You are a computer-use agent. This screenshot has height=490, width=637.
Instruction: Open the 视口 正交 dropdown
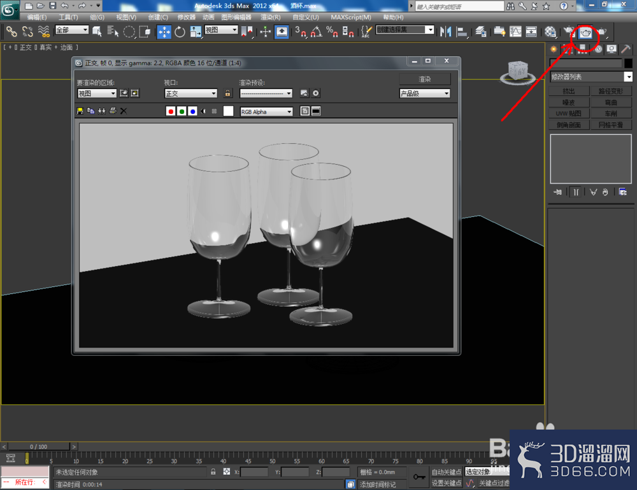pyautogui.click(x=191, y=94)
